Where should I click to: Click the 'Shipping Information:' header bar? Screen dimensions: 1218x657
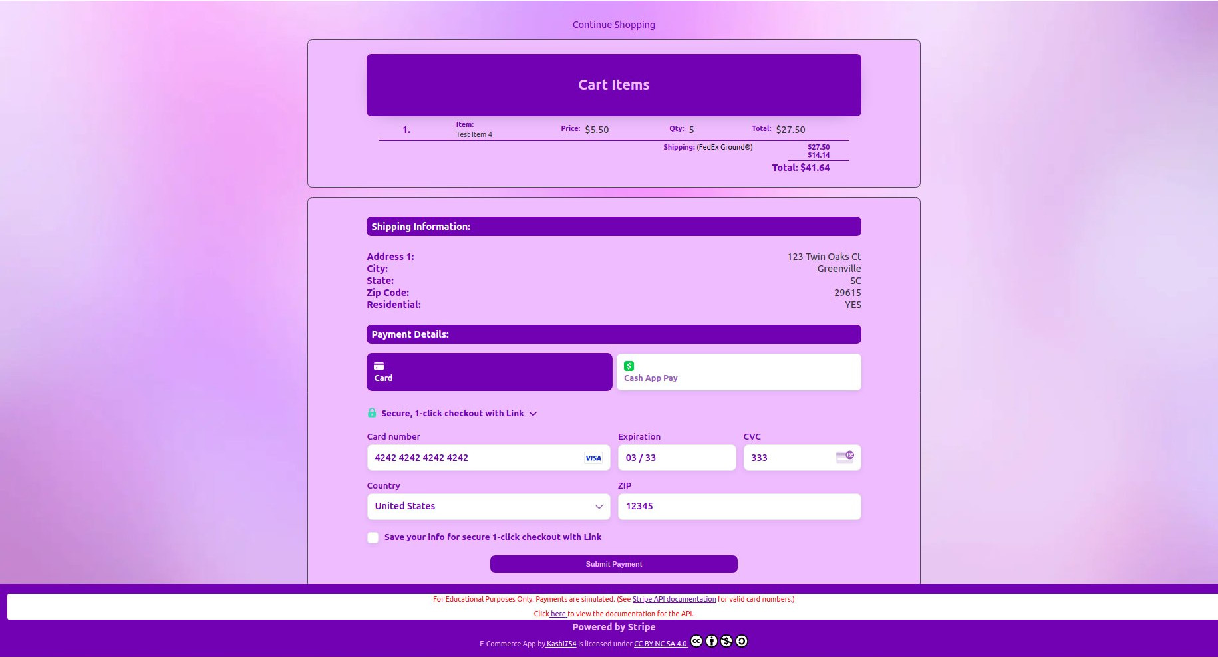[x=613, y=227]
